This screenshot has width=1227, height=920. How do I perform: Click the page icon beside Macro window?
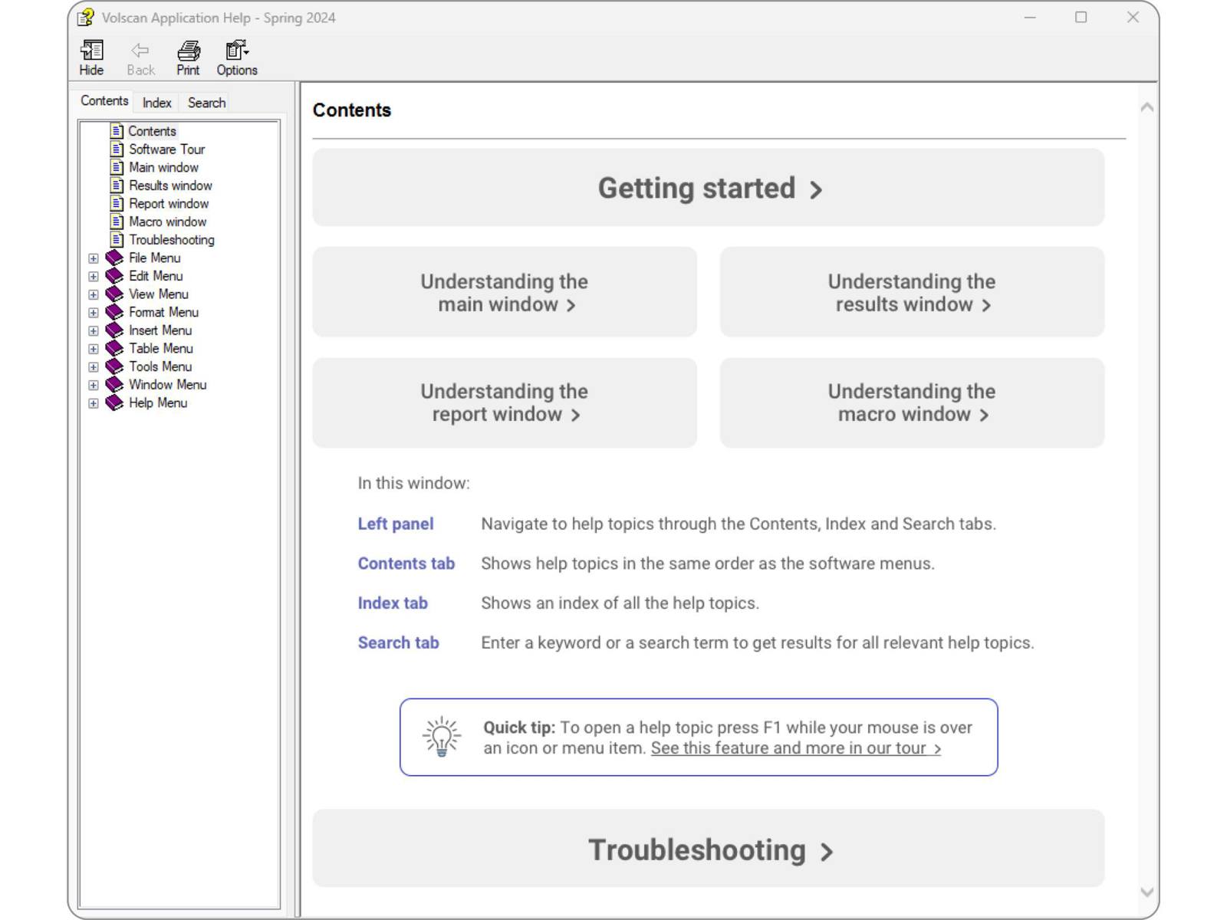(117, 222)
